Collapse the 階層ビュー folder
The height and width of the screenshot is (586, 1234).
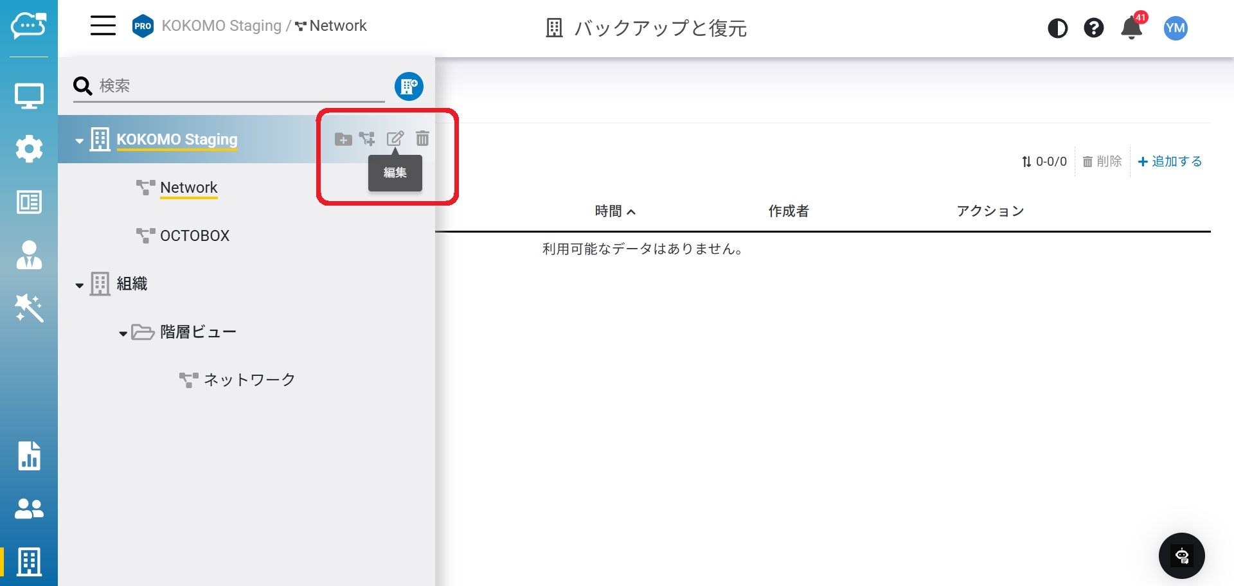tap(123, 333)
